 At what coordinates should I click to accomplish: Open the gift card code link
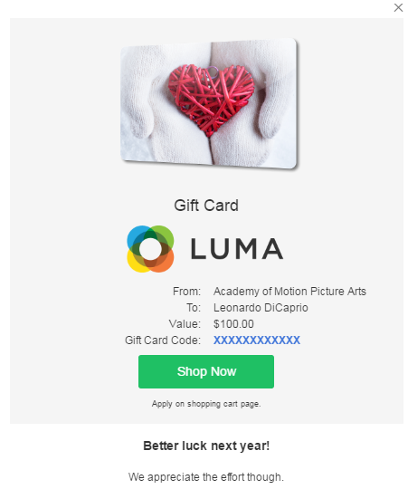[257, 340]
